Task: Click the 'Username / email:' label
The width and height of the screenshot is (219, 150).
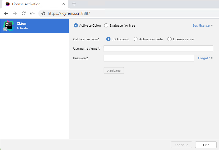Action: coord(87,49)
